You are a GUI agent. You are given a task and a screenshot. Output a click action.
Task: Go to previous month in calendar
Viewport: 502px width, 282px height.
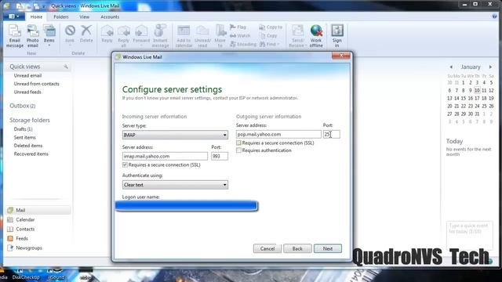point(451,67)
